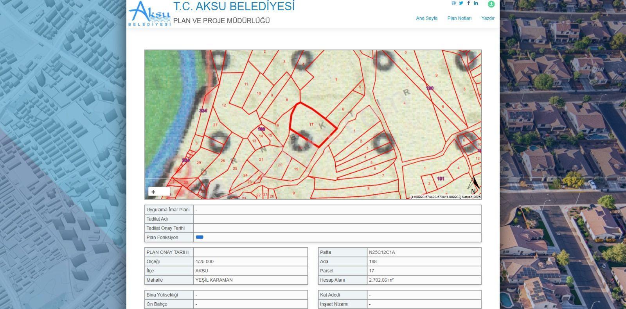Click the Tadilat Adı label

point(157,219)
